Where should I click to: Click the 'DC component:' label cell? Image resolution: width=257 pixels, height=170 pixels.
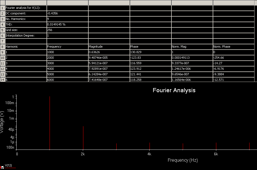[26, 14]
